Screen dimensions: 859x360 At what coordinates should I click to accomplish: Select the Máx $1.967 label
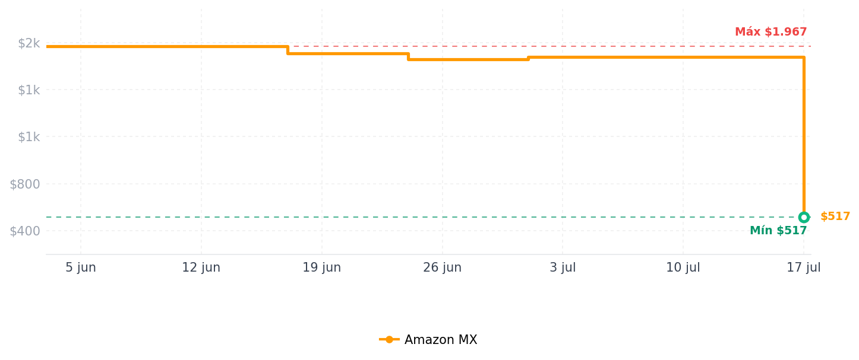770,32
